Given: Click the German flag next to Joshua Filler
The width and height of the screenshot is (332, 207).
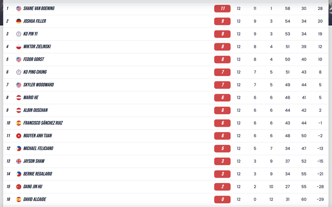Looking at the screenshot, I should [x=19, y=21].
